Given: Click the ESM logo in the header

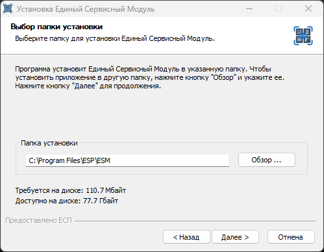Looking at the screenshot, I should click(303, 36).
